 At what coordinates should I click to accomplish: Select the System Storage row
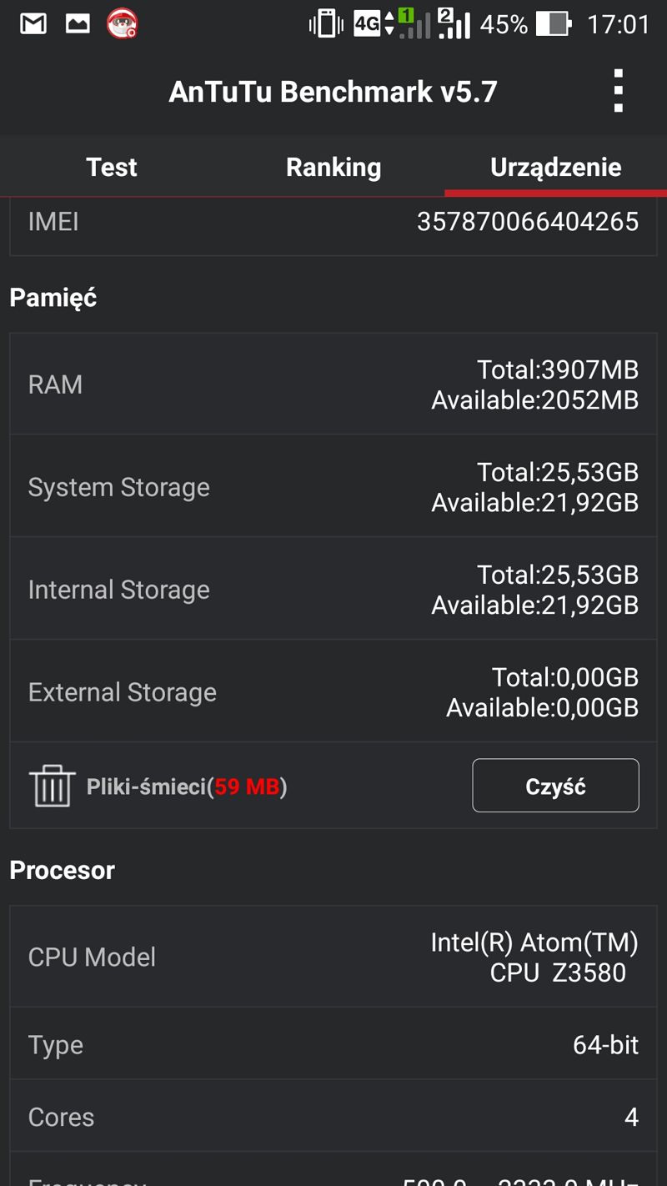333,486
